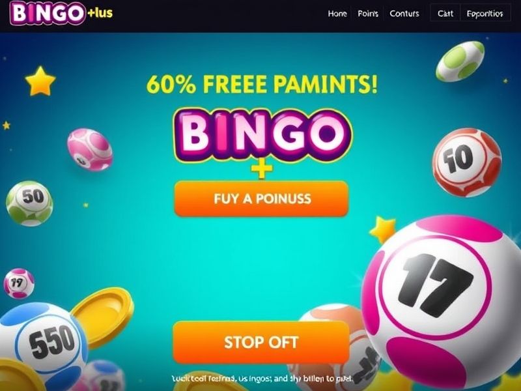
Task: Click the yellow star beside the 17 ball
Action: click(383, 229)
